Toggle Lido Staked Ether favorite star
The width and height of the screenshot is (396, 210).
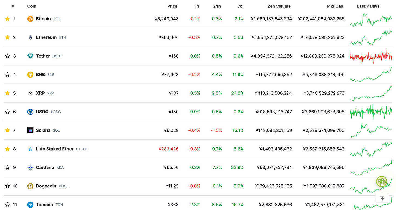pos(7,149)
